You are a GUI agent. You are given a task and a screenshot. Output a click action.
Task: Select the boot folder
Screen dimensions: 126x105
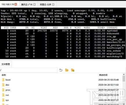click(x=8, y=80)
